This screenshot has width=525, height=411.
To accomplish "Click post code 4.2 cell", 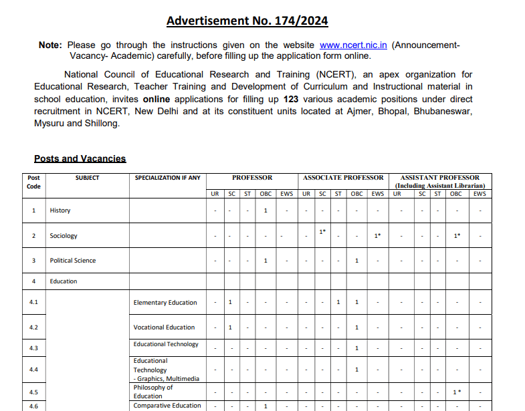I will (x=33, y=327).
